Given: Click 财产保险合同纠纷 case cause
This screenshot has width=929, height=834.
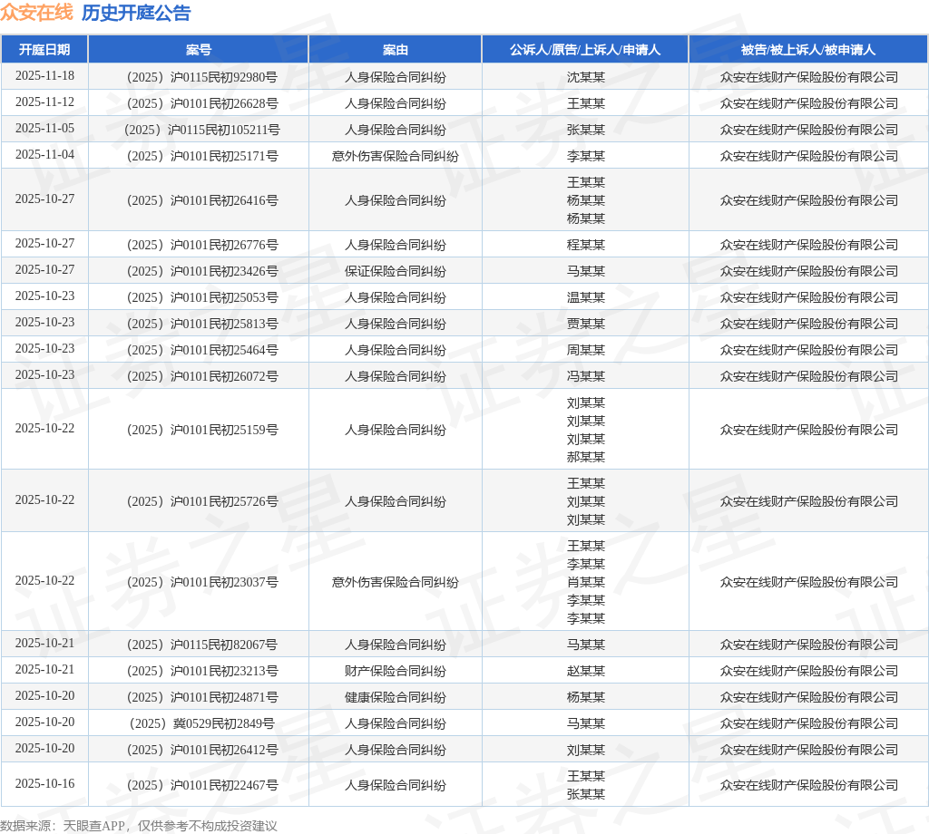Looking at the screenshot, I should click(396, 671).
